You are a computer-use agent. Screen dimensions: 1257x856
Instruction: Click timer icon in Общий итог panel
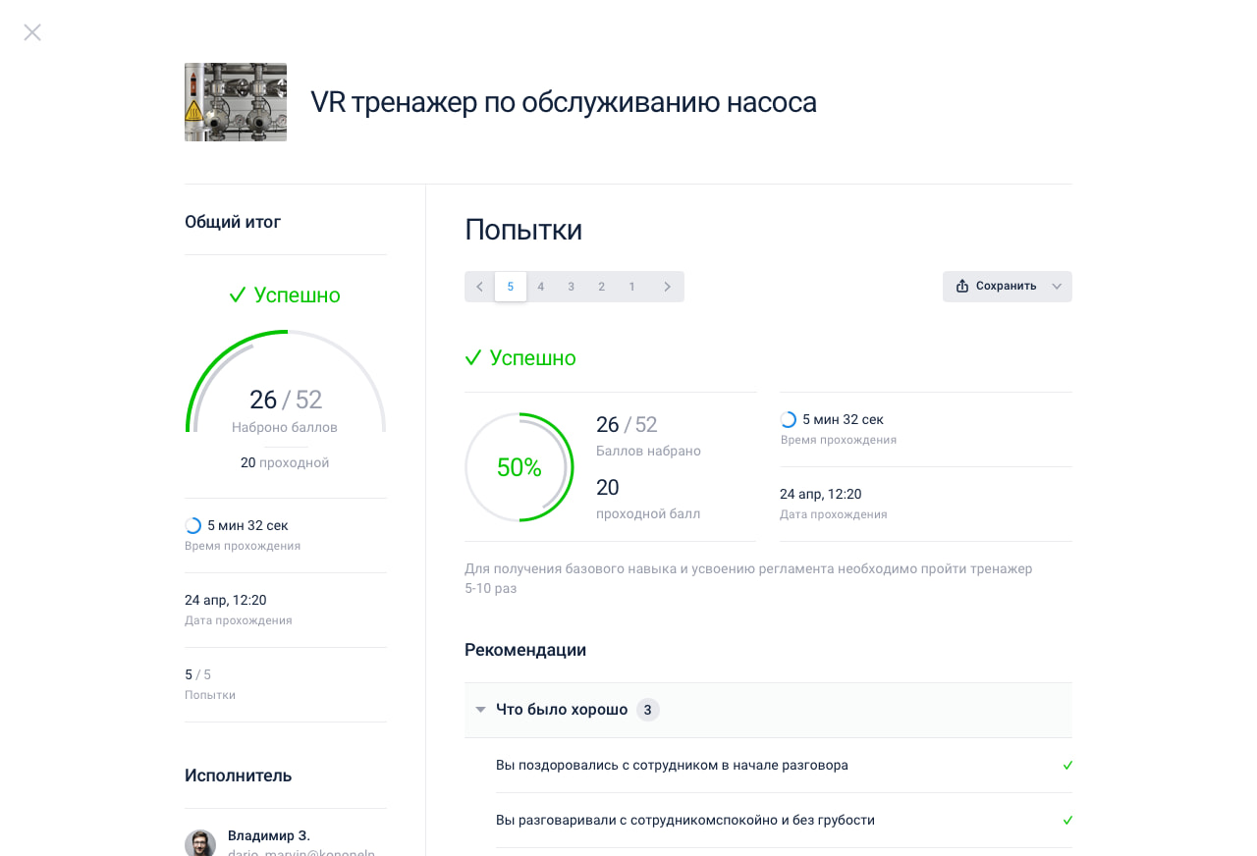[x=193, y=525]
